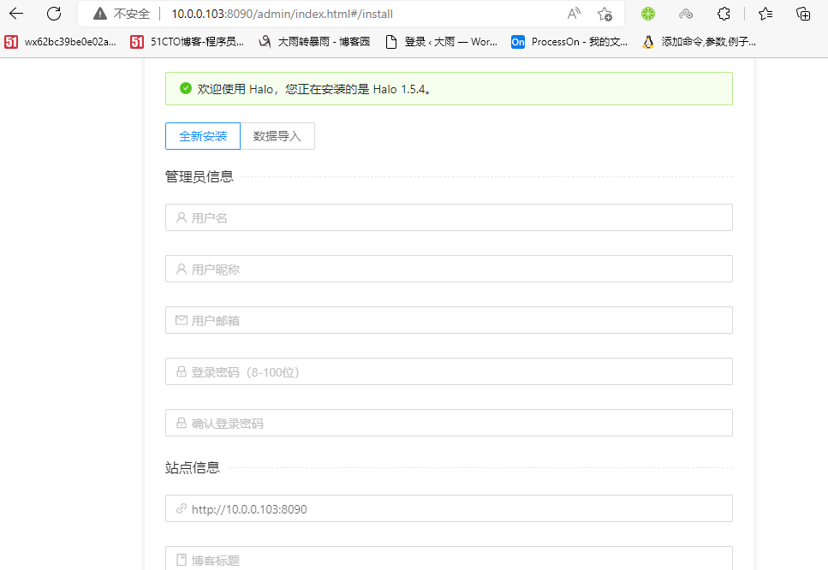828x570 pixels.
Task: Open the wx62bc39be0e02a bookmark
Action: coord(60,42)
